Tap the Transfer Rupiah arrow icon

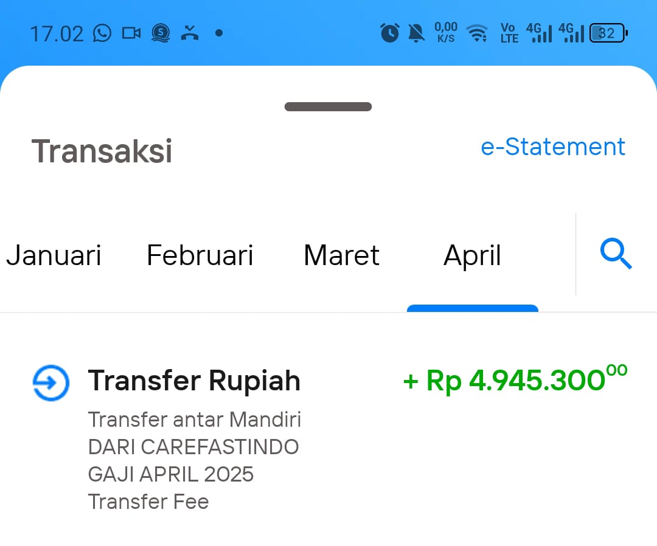pyautogui.click(x=51, y=382)
